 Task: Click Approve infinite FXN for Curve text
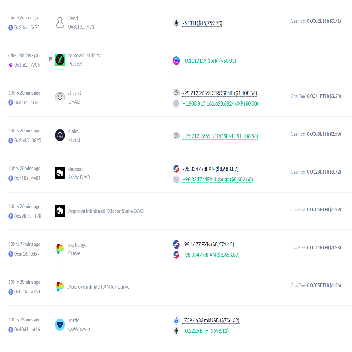[x=99, y=287]
